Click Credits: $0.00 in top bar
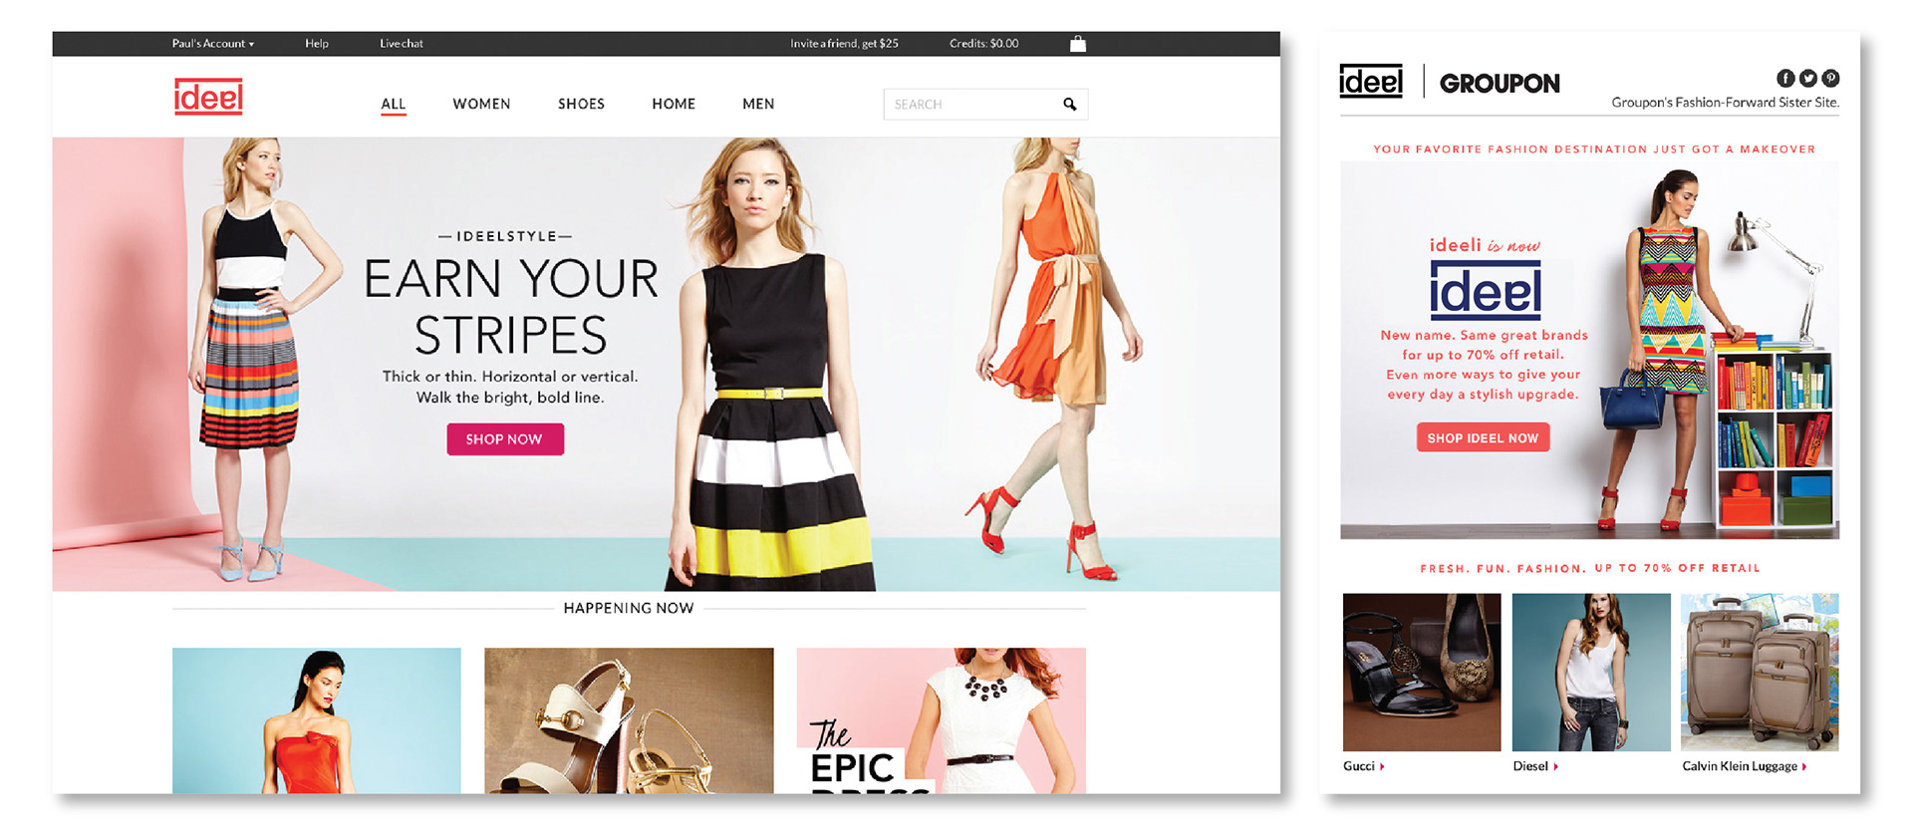This screenshot has height=840, width=1913. (x=983, y=44)
